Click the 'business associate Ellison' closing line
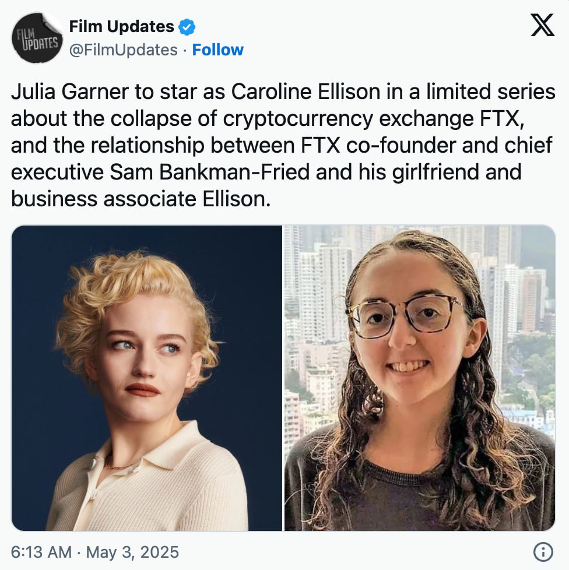Viewport: 569px width, 570px height. point(141,199)
